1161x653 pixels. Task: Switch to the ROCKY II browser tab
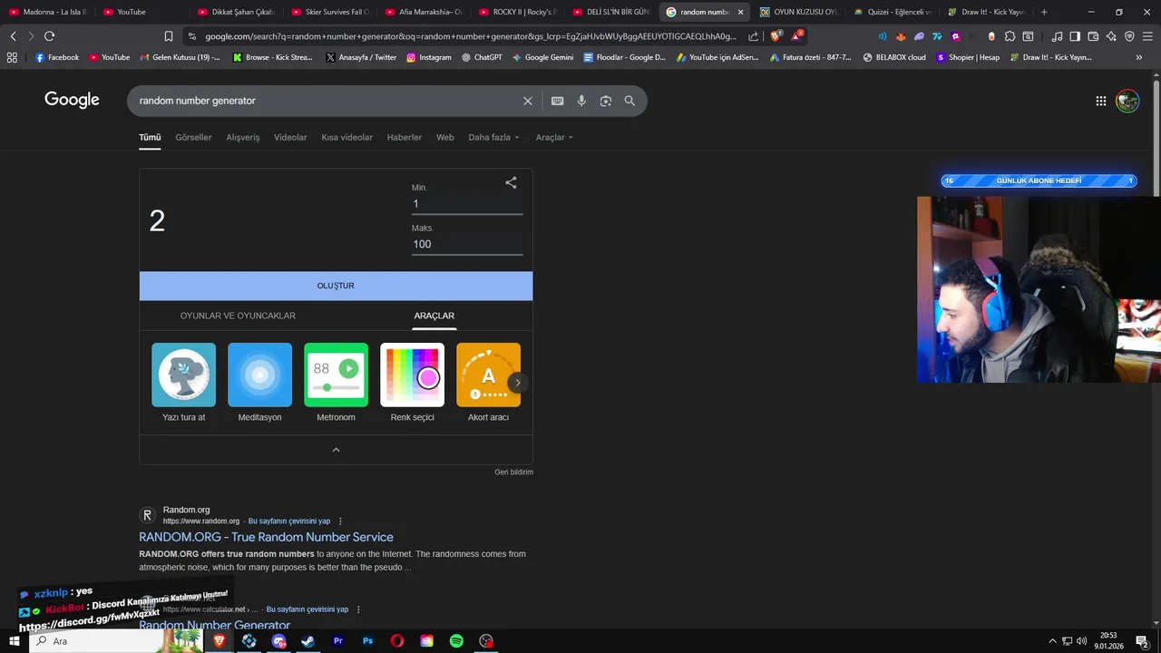click(x=517, y=12)
